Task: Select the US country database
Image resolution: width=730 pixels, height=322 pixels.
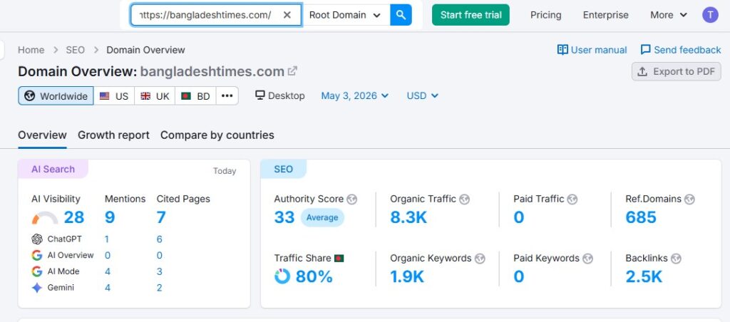Action: tap(114, 96)
